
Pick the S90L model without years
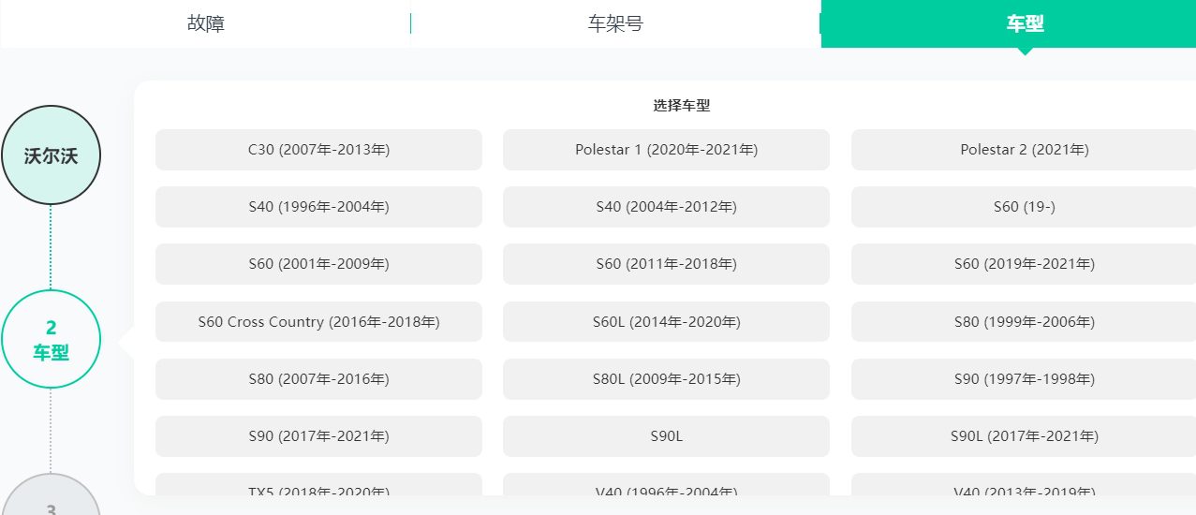pos(666,436)
